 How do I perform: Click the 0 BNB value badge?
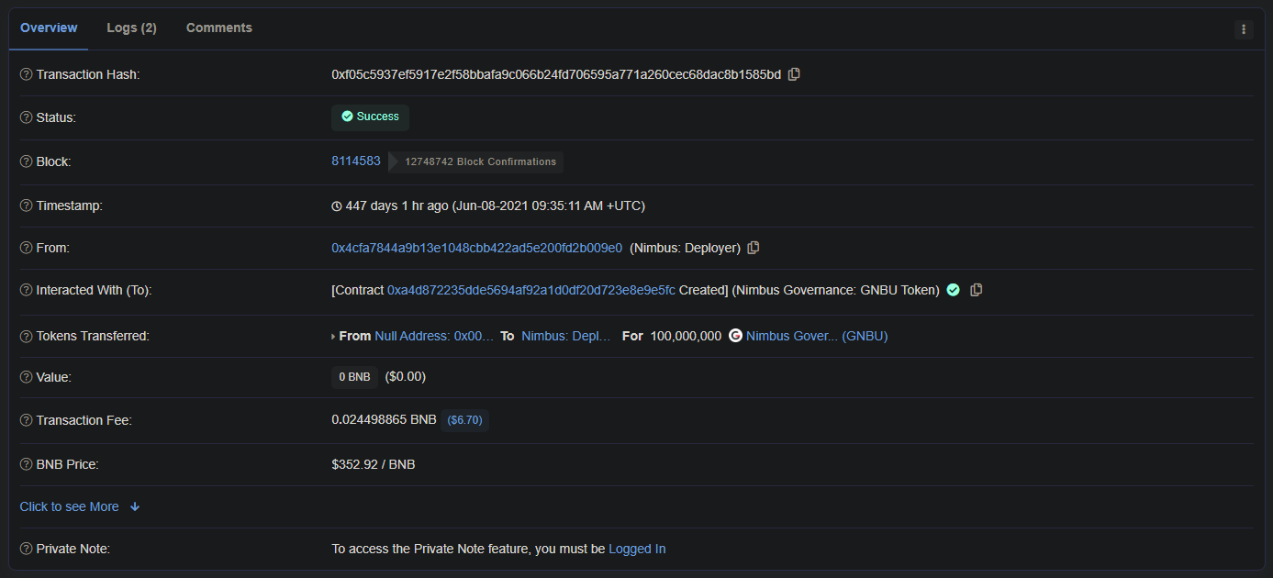354,377
